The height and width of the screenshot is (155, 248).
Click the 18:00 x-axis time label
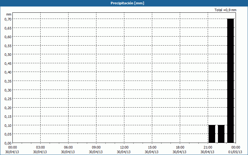pyautogui.click(x=180, y=147)
